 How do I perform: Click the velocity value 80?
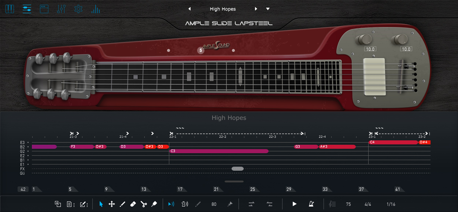click(214, 204)
